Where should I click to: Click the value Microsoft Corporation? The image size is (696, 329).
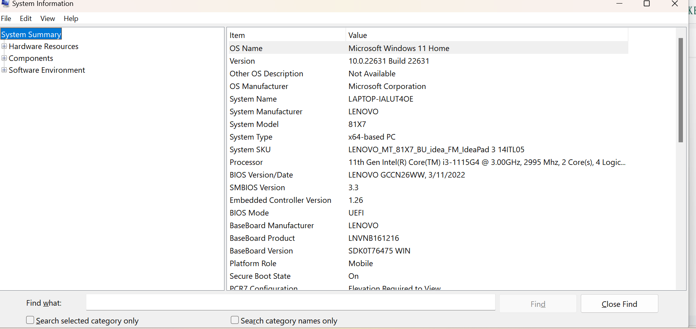point(387,86)
